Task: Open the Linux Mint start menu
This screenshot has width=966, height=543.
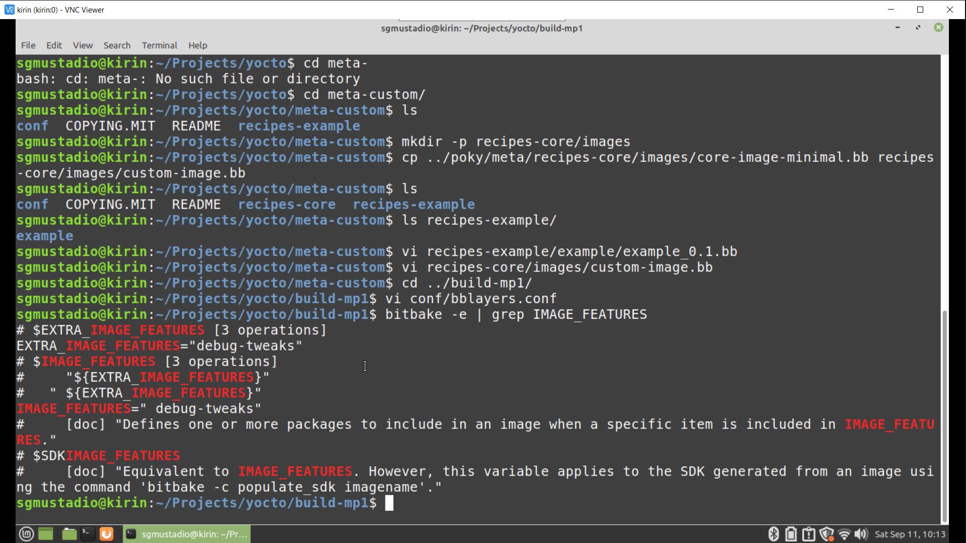Action: point(26,534)
